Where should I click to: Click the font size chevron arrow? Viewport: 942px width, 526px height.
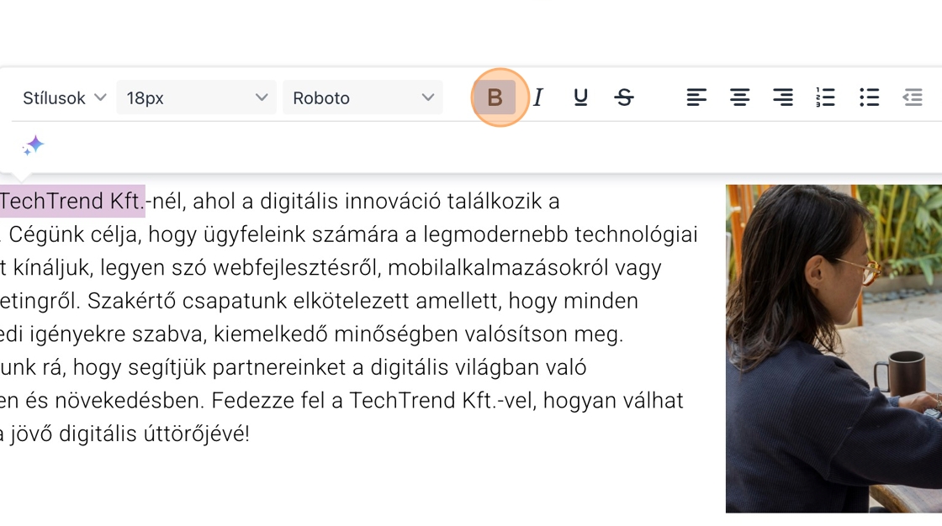(x=262, y=97)
